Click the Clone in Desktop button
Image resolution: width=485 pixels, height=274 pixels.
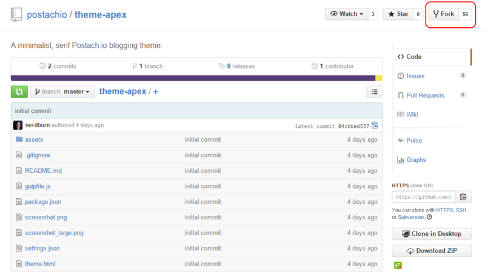coord(432,234)
